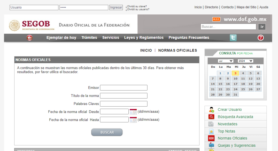
Task: Open the Ayuda top link
Action: pos(264,7)
